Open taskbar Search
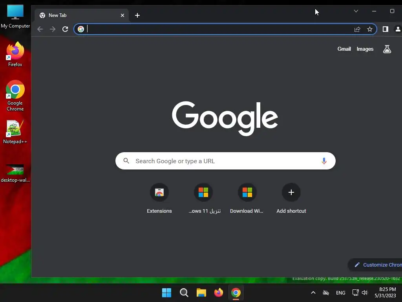 pos(184,293)
